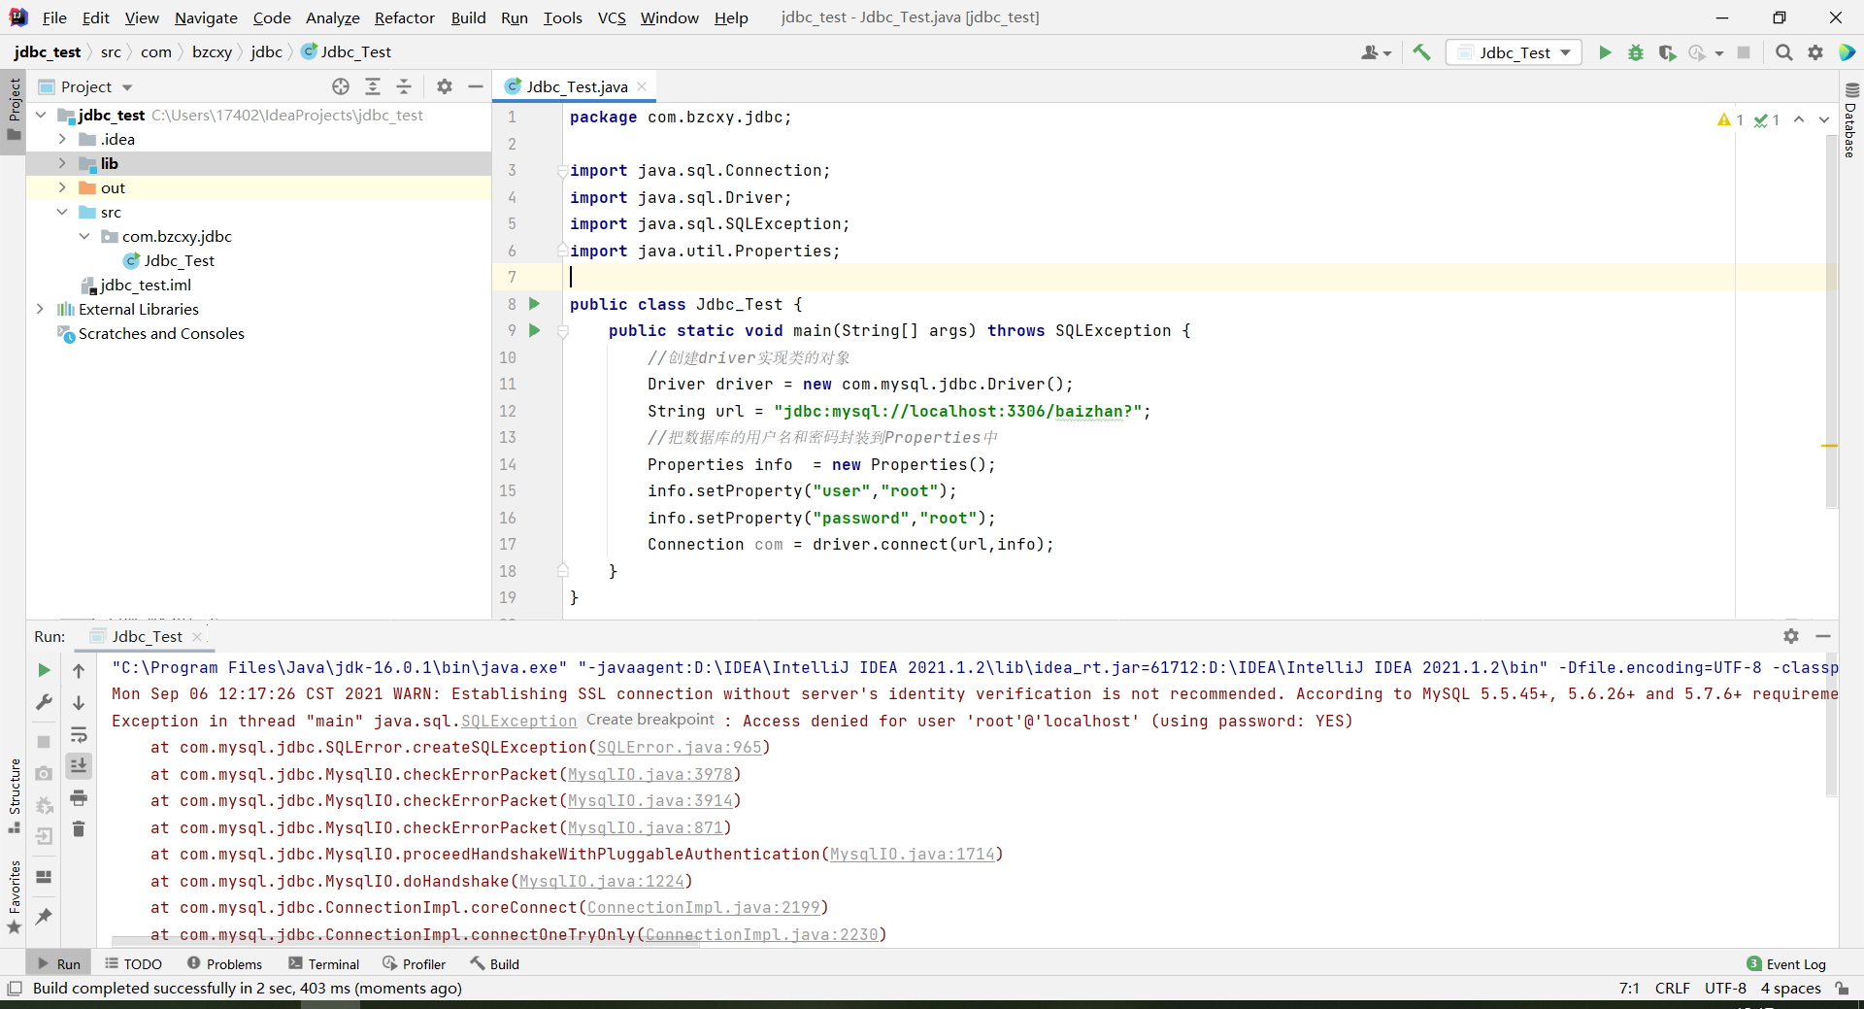Take a thread dump camera icon
This screenshot has height=1009, width=1864.
pyautogui.click(x=44, y=773)
